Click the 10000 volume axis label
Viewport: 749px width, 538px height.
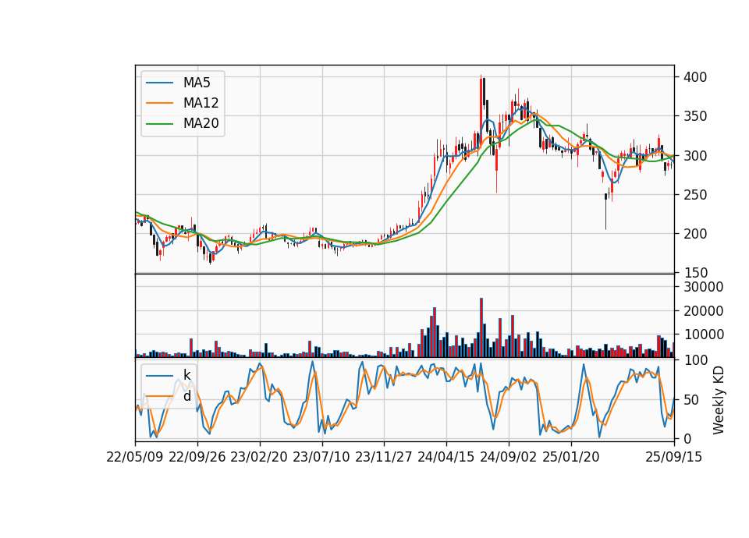tap(704, 334)
